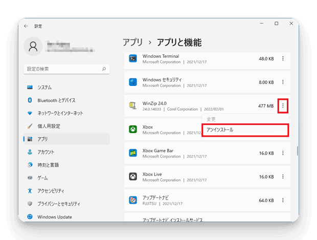
Task: Click the Windows Terminal name text
Action: point(161,56)
